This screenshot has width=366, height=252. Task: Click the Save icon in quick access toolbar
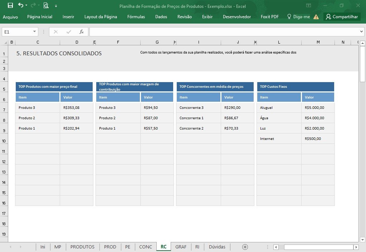(10, 5)
